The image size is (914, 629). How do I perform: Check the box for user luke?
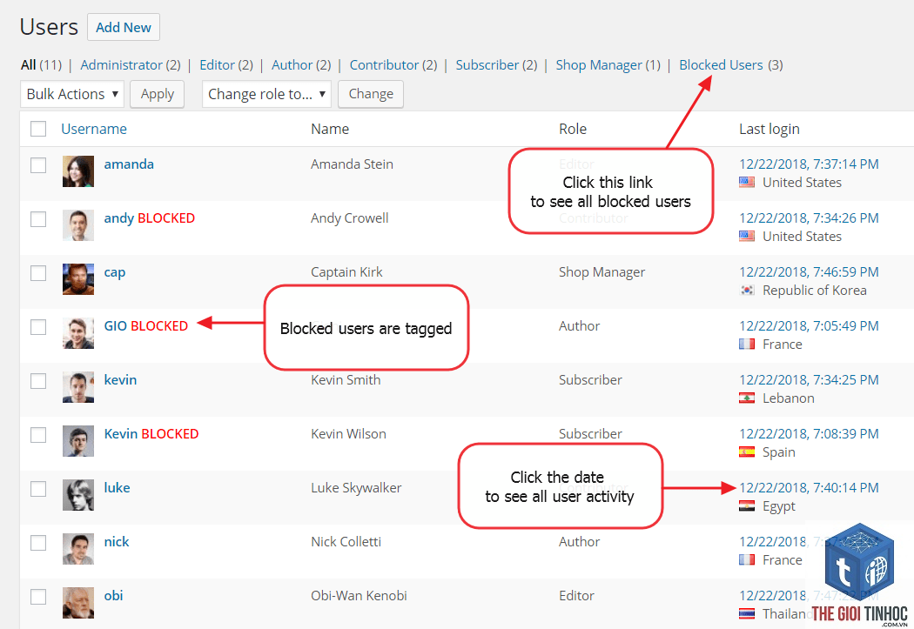[x=38, y=489]
